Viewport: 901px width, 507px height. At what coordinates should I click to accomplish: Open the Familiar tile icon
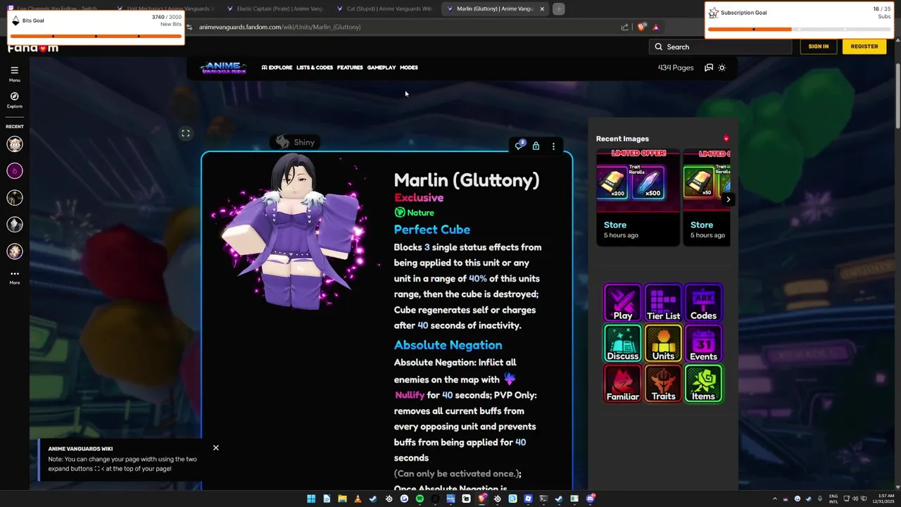click(623, 384)
